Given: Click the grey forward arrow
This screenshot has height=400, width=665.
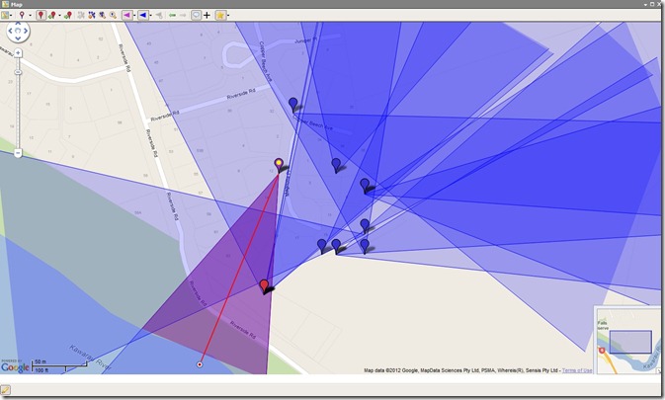Looking at the screenshot, I should click(183, 15).
